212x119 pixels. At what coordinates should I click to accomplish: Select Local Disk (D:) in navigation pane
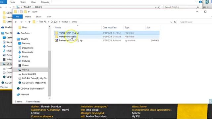pyautogui.click(x=29, y=74)
